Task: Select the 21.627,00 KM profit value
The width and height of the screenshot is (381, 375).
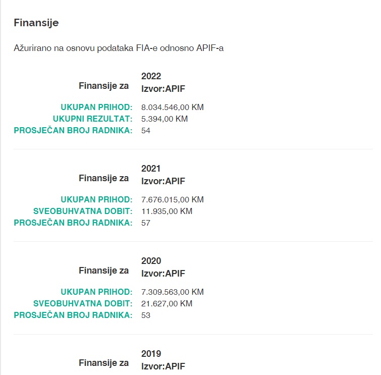Action: (167, 303)
